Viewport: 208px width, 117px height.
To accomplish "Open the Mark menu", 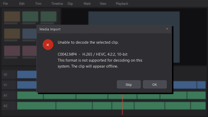I will pos(87,4).
